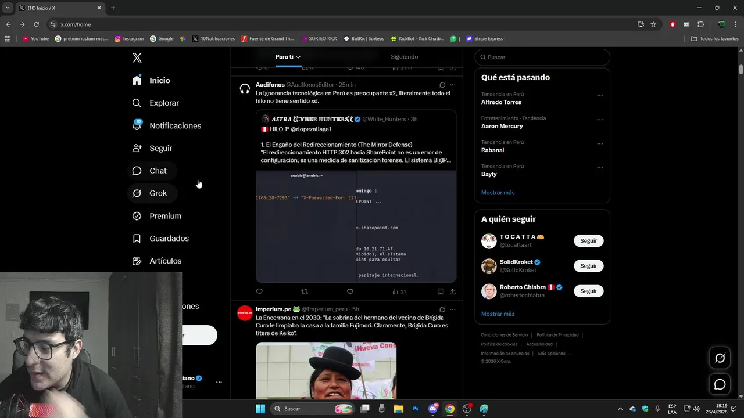Click the X search Buscar field
The image size is (744, 418).
click(542, 57)
